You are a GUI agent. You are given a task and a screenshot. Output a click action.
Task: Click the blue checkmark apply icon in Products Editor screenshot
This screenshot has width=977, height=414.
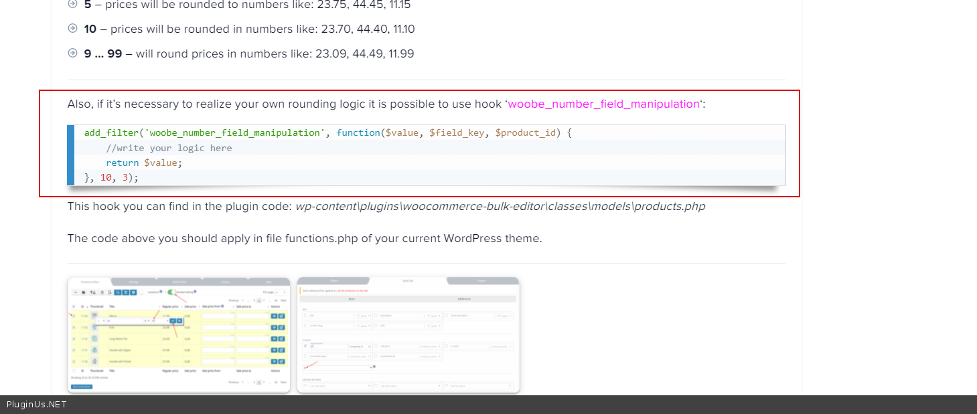pyautogui.click(x=173, y=321)
